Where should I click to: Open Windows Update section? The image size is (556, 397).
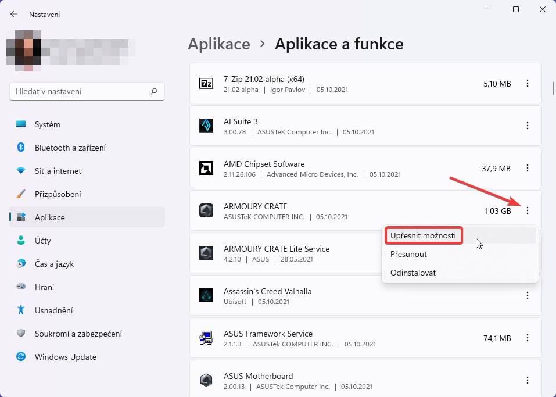pyautogui.click(x=87, y=357)
